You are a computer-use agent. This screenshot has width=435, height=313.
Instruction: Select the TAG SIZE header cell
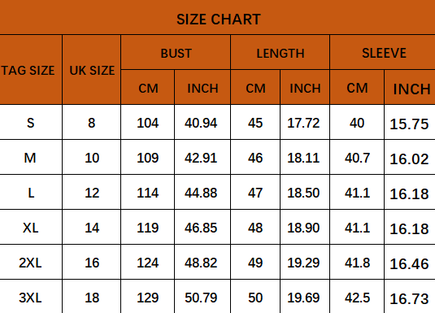tap(31, 70)
